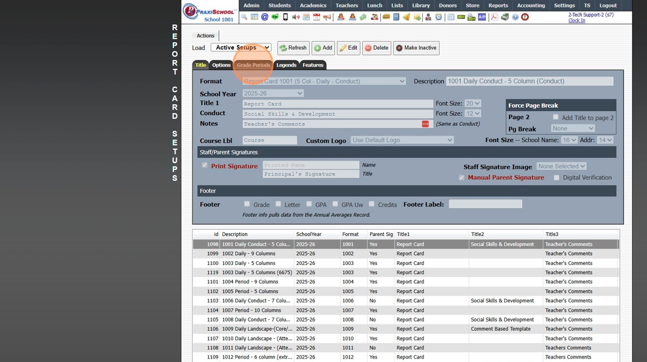Click the speaker sound toolbar icon
The height and width of the screenshot is (362, 647).
coord(296,17)
